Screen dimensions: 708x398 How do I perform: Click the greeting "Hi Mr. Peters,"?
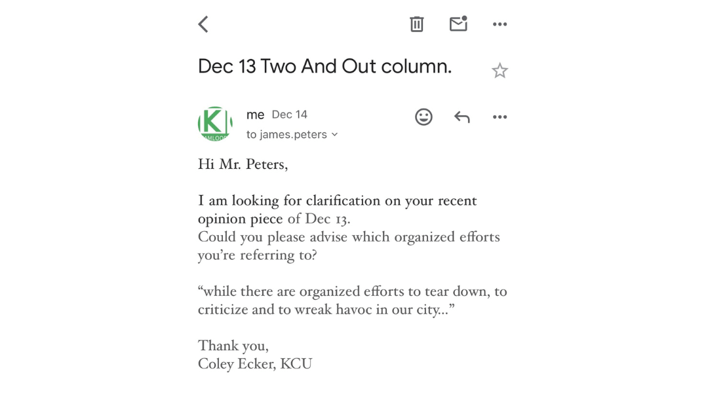coord(243,164)
